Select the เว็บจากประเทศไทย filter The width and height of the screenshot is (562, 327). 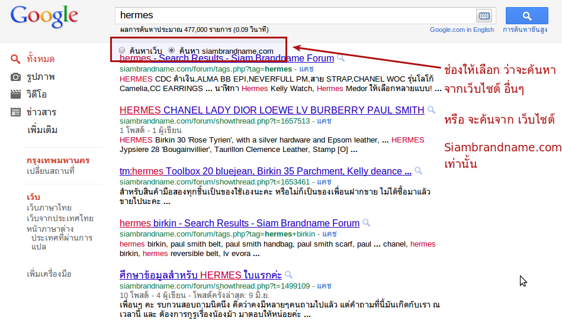point(60,218)
